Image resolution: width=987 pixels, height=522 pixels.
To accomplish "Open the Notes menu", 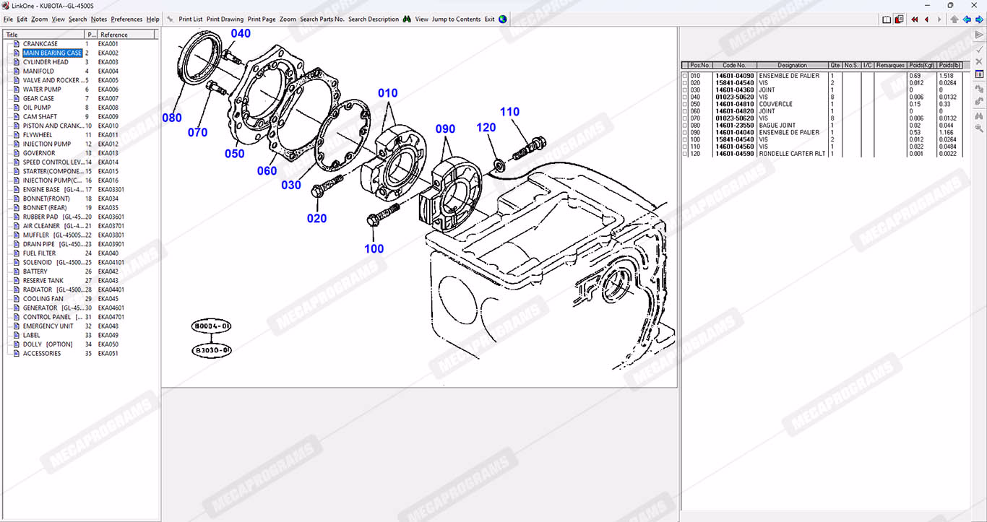I will [98, 19].
